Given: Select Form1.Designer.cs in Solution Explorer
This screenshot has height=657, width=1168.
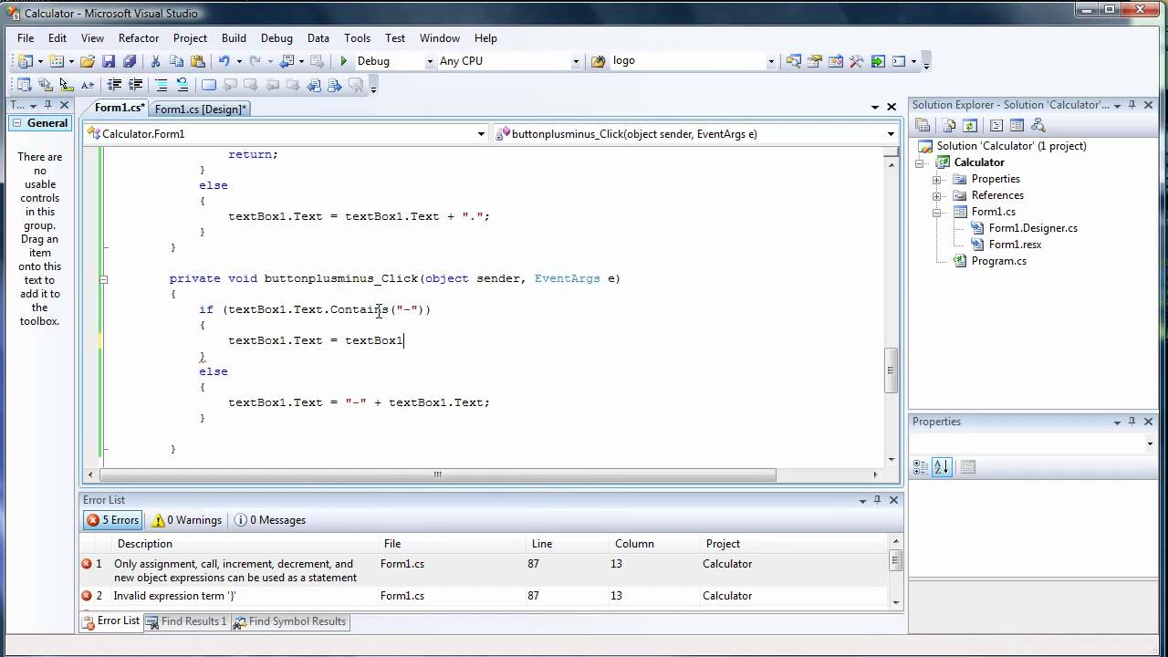Looking at the screenshot, I should pos(1033,228).
